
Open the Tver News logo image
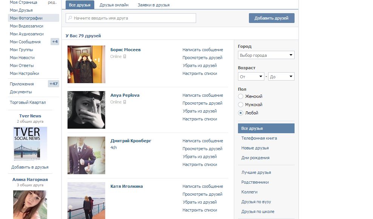pyautogui.click(x=30, y=144)
